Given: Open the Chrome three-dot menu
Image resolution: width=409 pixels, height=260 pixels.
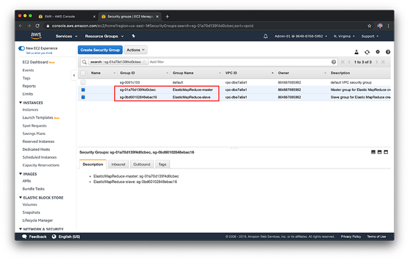Looking at the screenshot, I should tap(389, 26).
